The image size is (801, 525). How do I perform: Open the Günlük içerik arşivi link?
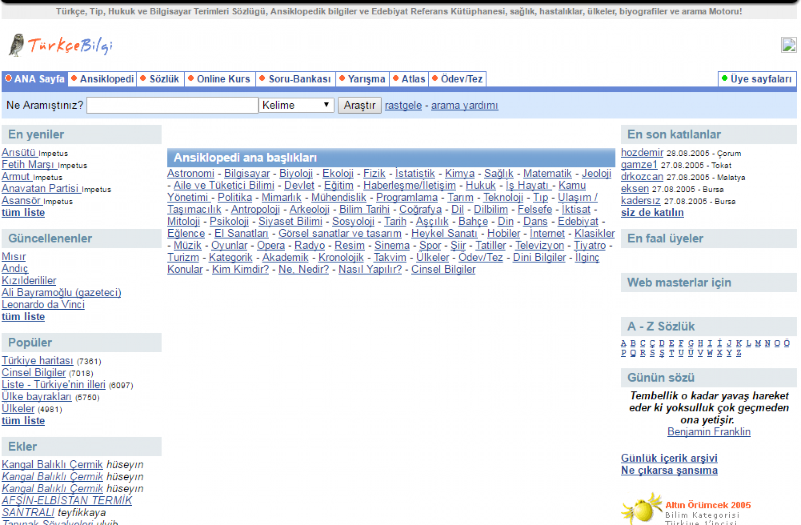coord(669,458)
